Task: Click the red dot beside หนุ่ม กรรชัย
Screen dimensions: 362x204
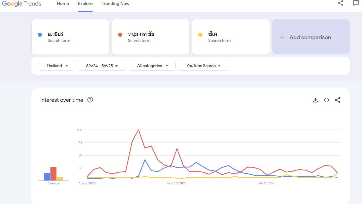Action: (x=120, y=35)
